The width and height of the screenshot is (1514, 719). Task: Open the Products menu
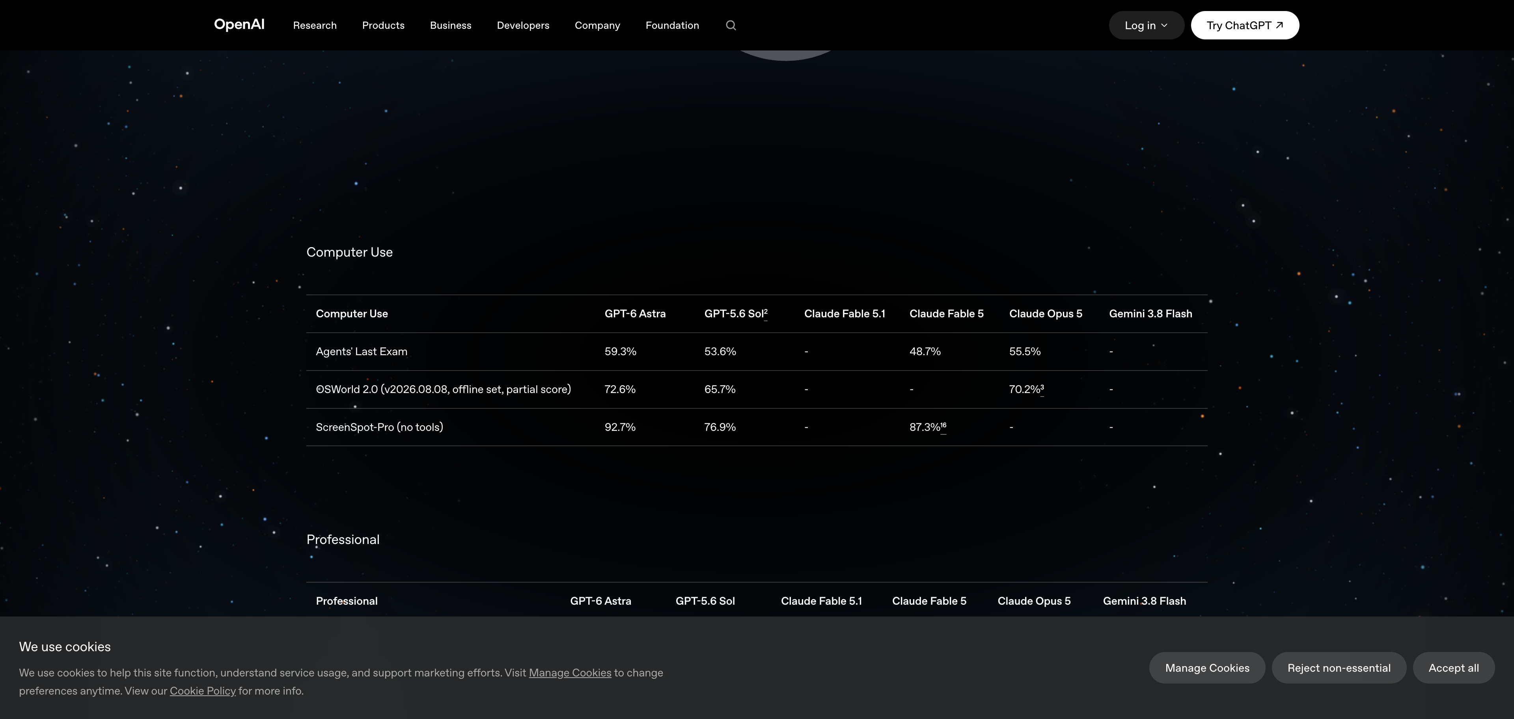(x=383, y=25)
